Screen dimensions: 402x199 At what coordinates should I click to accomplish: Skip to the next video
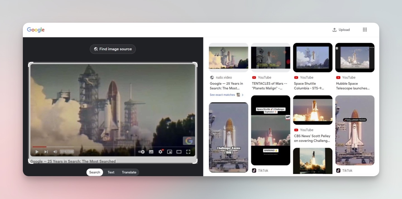click(x=46, y=152)
